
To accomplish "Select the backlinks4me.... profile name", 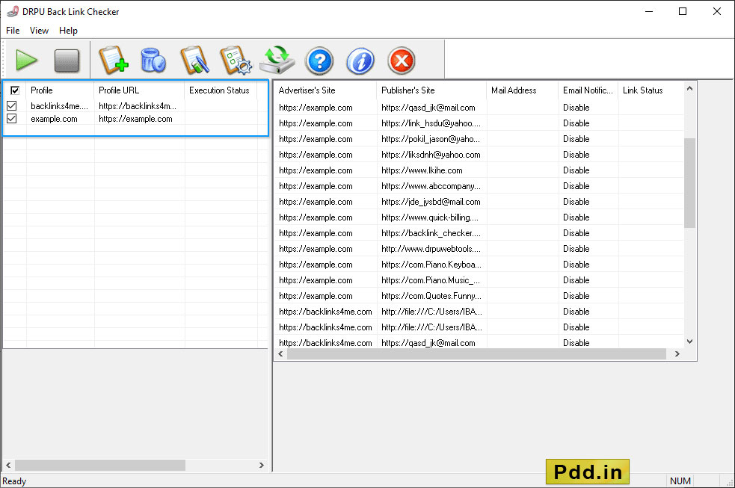I will click(60, 106).
